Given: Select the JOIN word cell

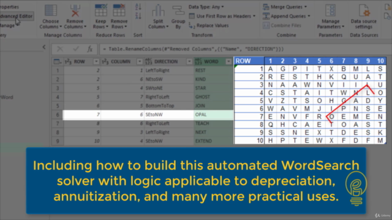Looking at the screenshot, I should coord(214,106).
